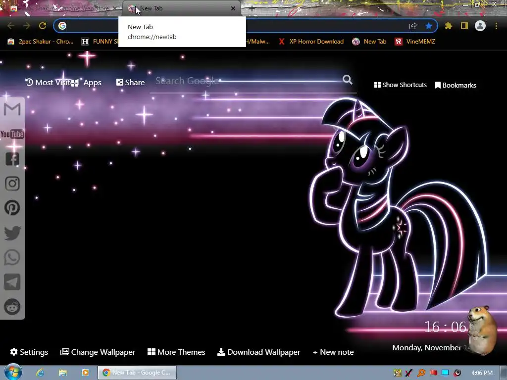
Task: Open Bookmarks panel
Action: (456, 85)
